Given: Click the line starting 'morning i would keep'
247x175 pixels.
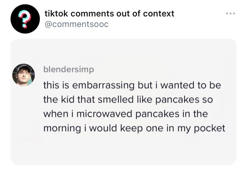Looking at the screenshot, I should [134, 128].
